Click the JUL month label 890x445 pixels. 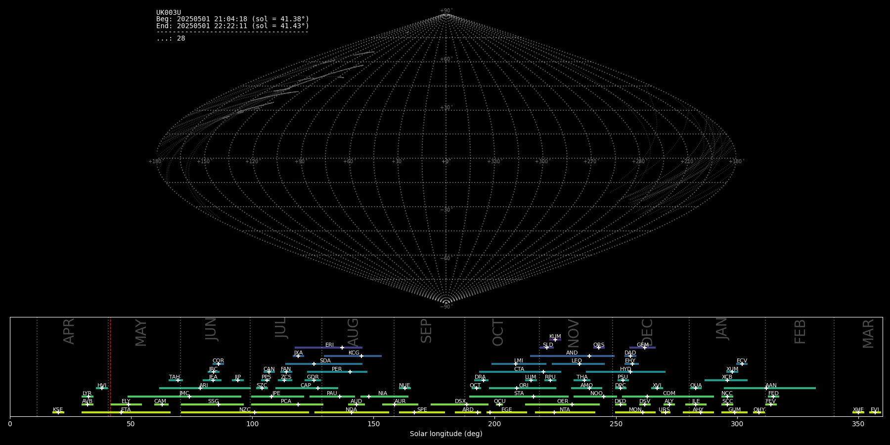(281, 328)
